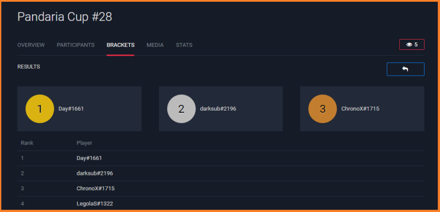440x212 pixels.
Task: Select darksub#2196 in the rank table
Action: 95,173
